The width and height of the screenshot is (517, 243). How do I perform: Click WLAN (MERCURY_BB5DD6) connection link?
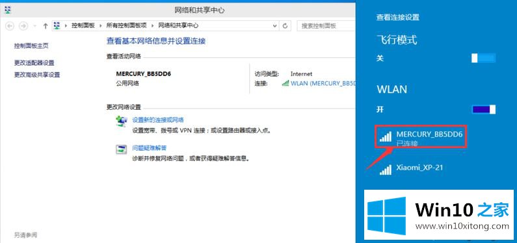click(x=323, y=83)
